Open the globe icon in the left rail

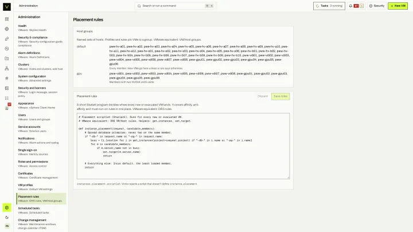[7, 29]
